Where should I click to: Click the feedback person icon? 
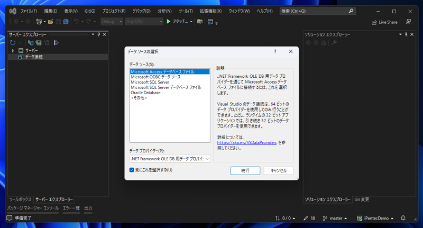coord(408,22)
